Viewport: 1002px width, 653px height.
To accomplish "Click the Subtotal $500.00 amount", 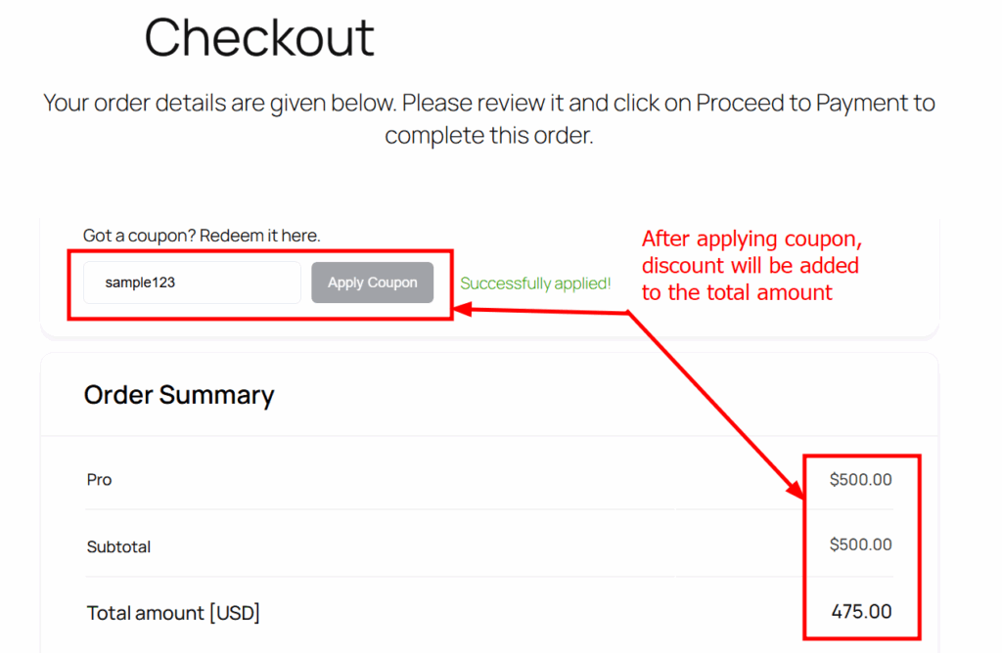I will (860, 544).
